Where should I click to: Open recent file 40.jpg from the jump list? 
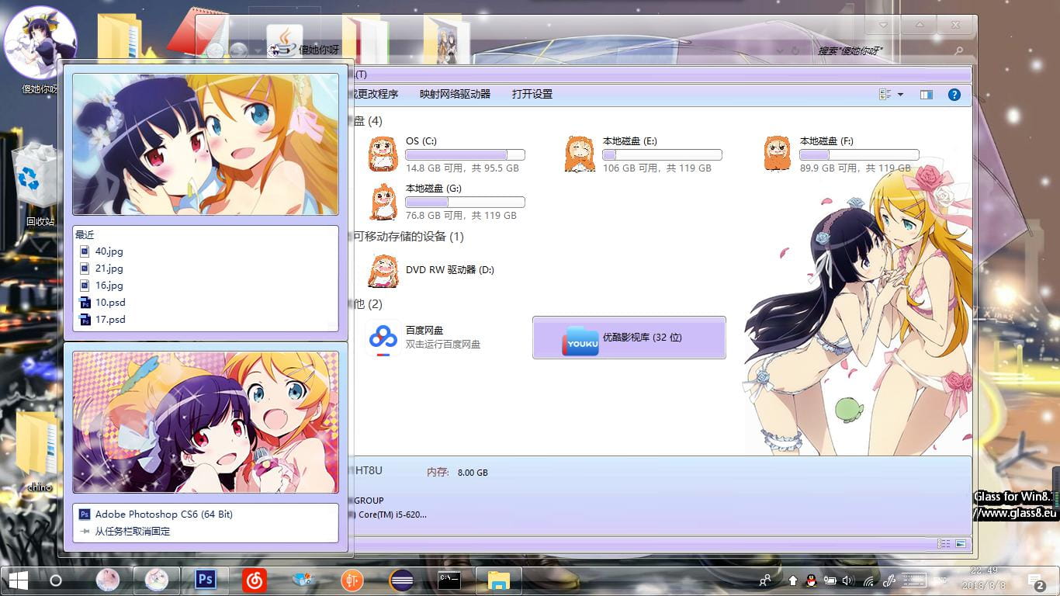[x=108, y=251]
